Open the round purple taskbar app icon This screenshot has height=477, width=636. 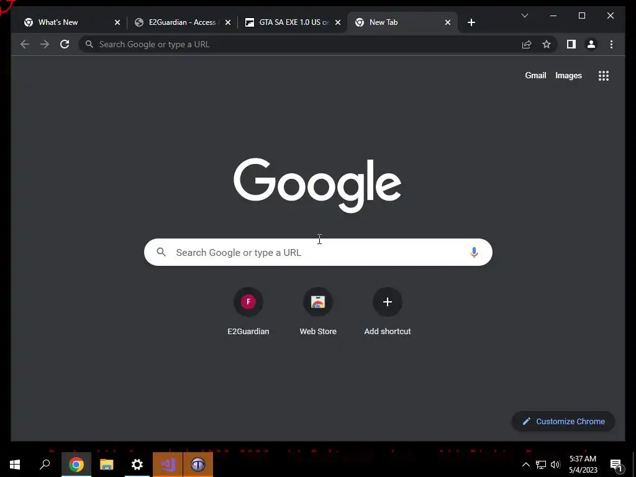198,465
